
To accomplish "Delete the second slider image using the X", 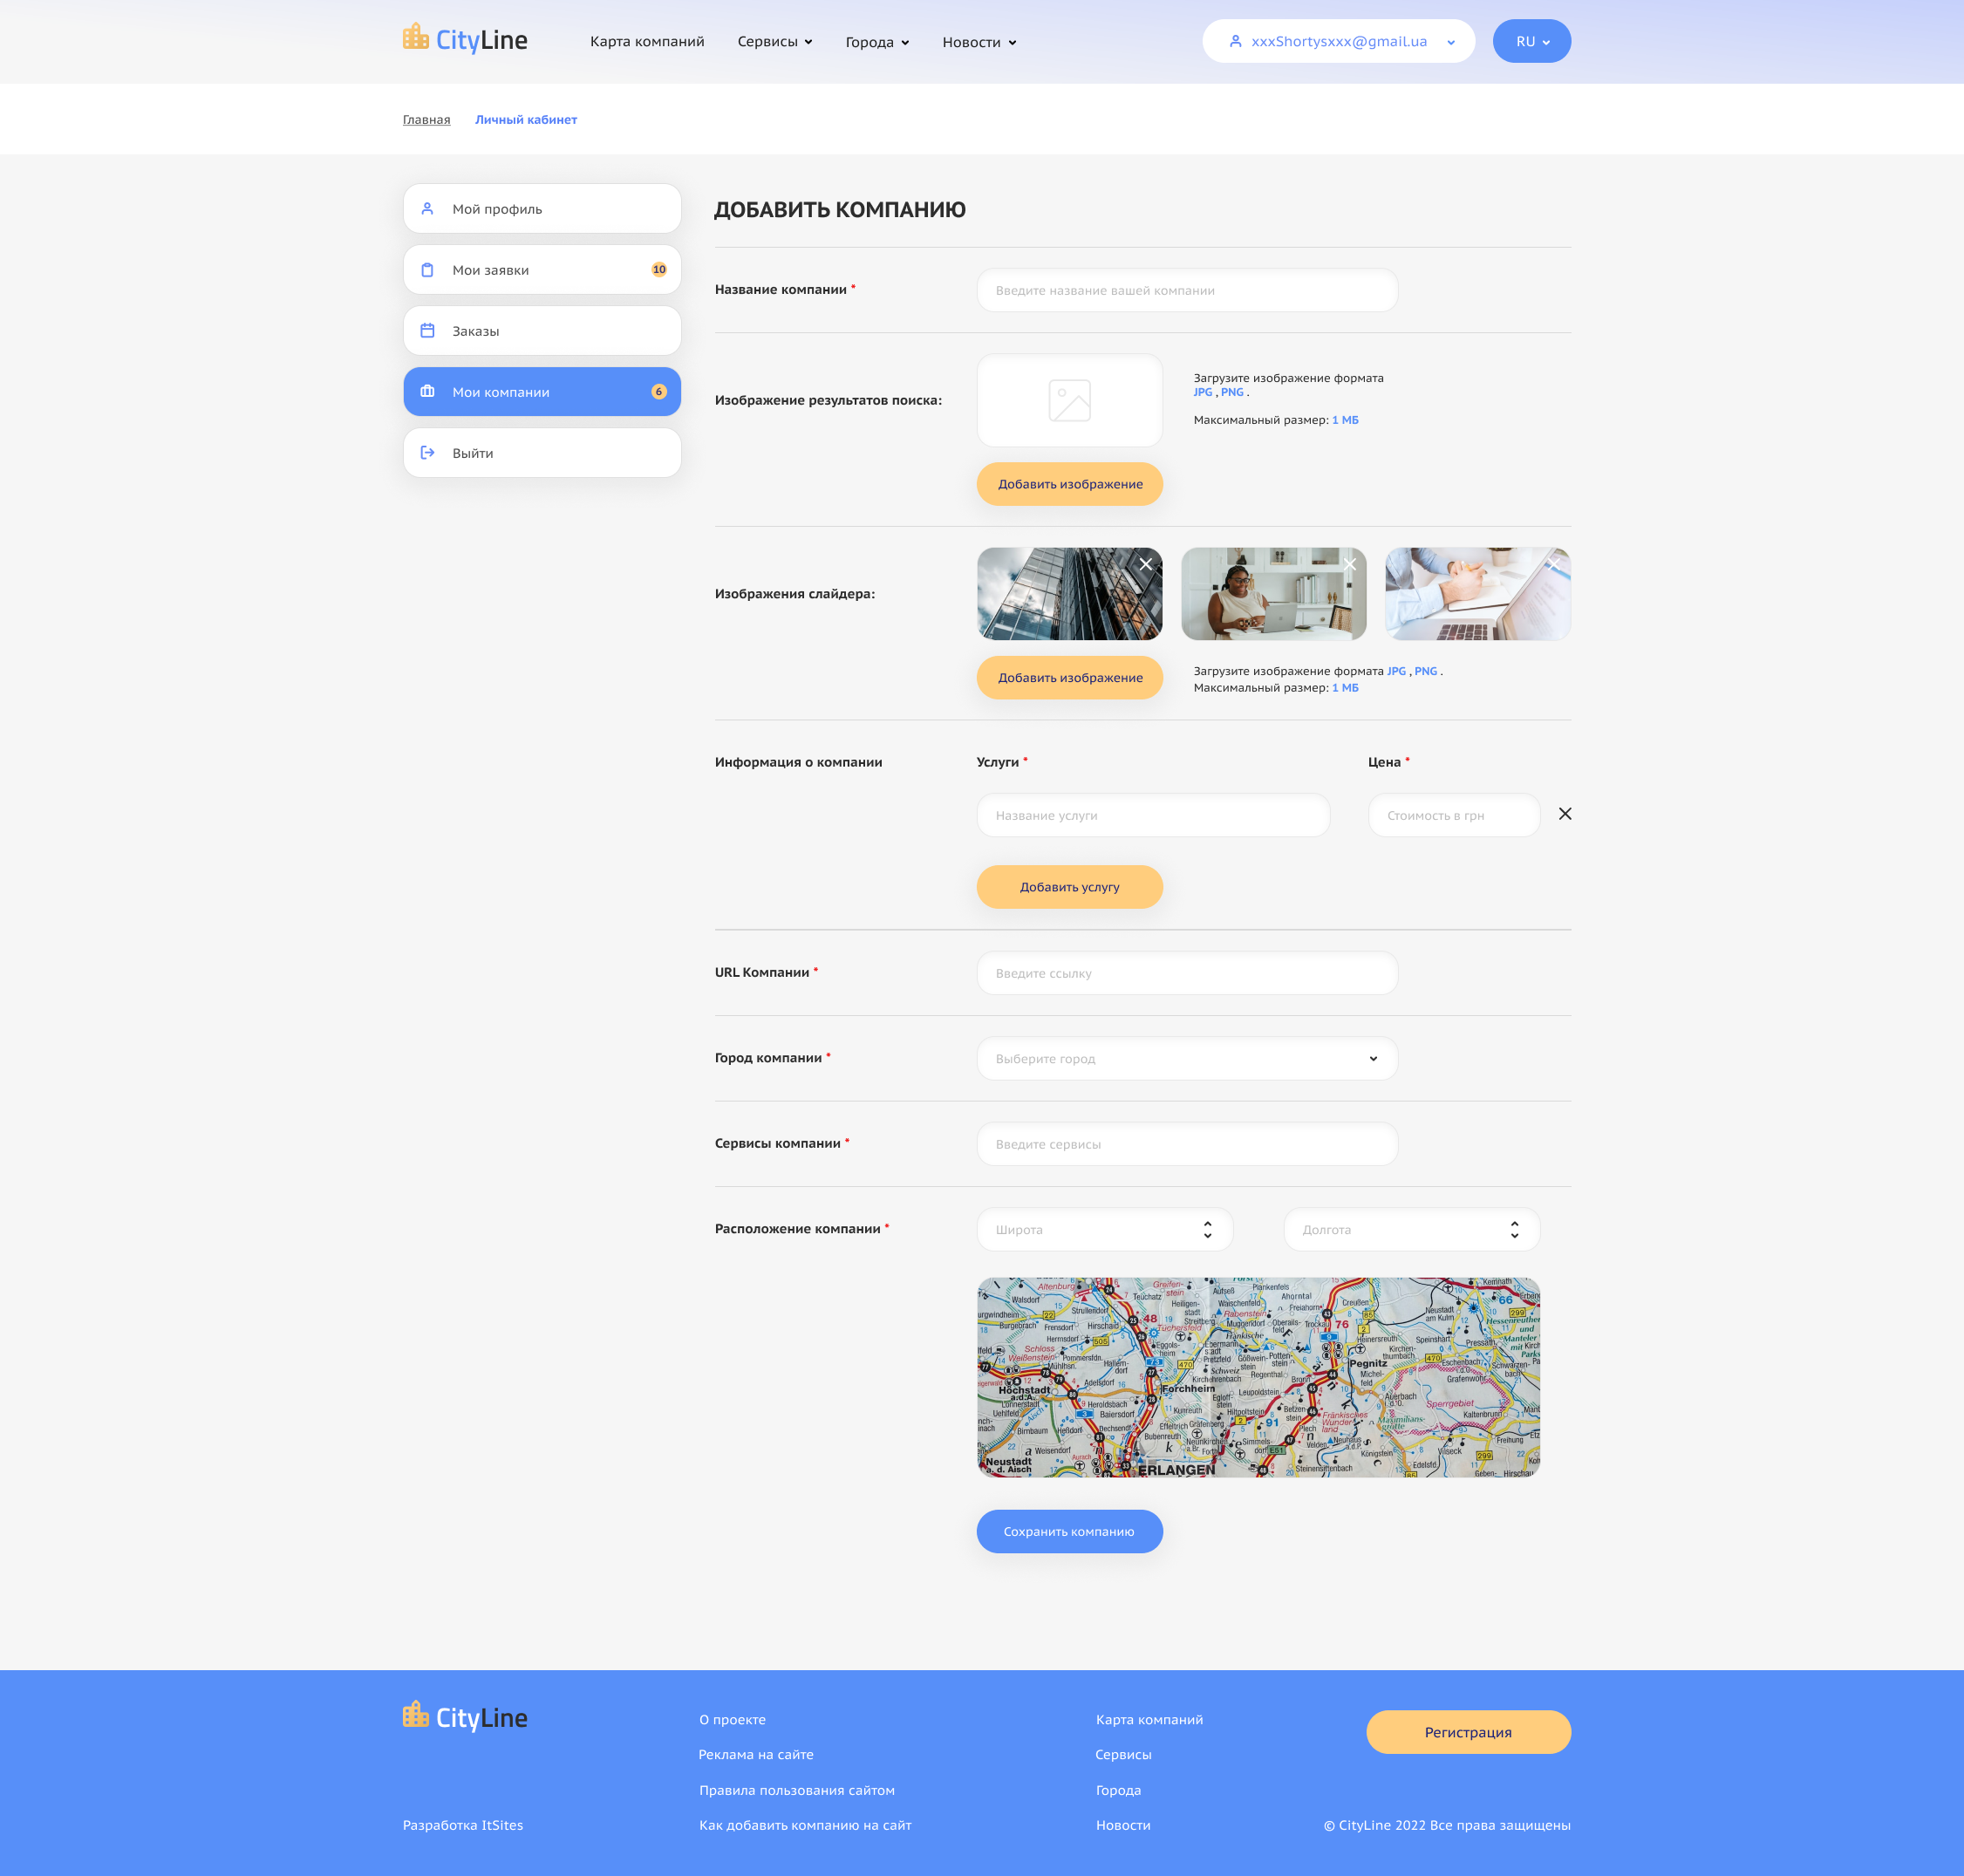I will (1350, 564).
